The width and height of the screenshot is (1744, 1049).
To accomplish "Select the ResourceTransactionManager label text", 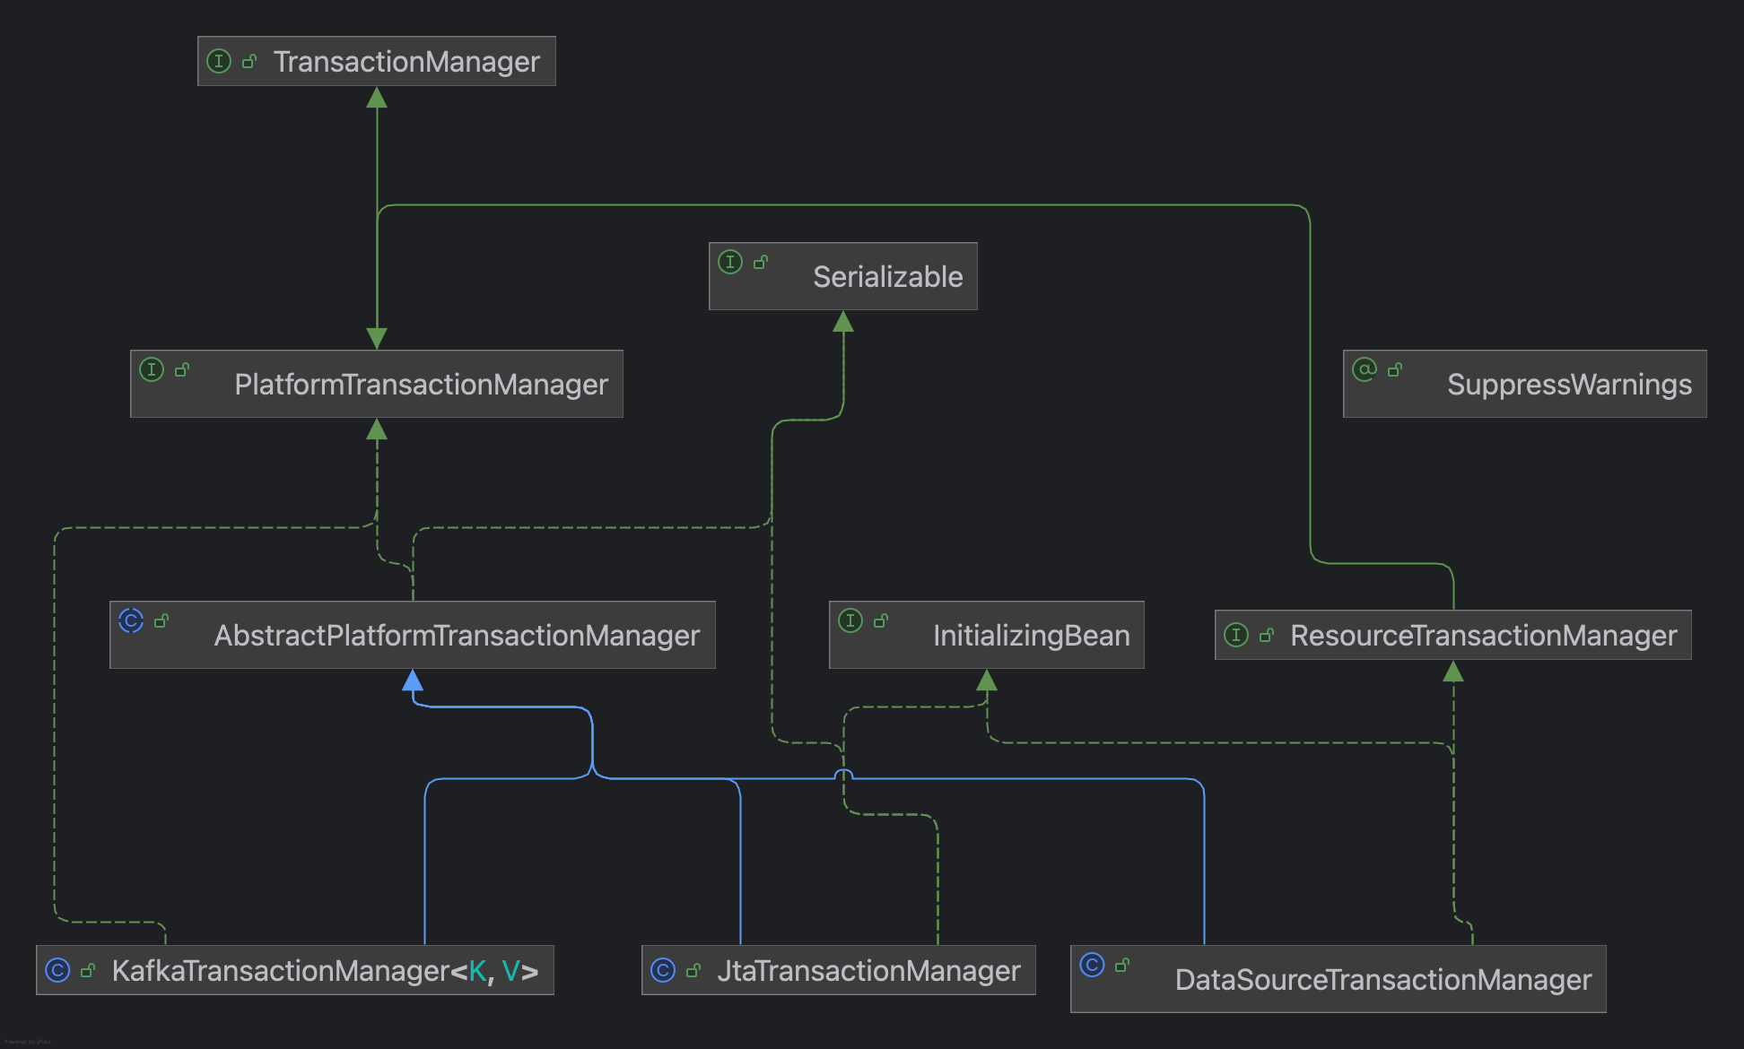I will coord(1484,636).
